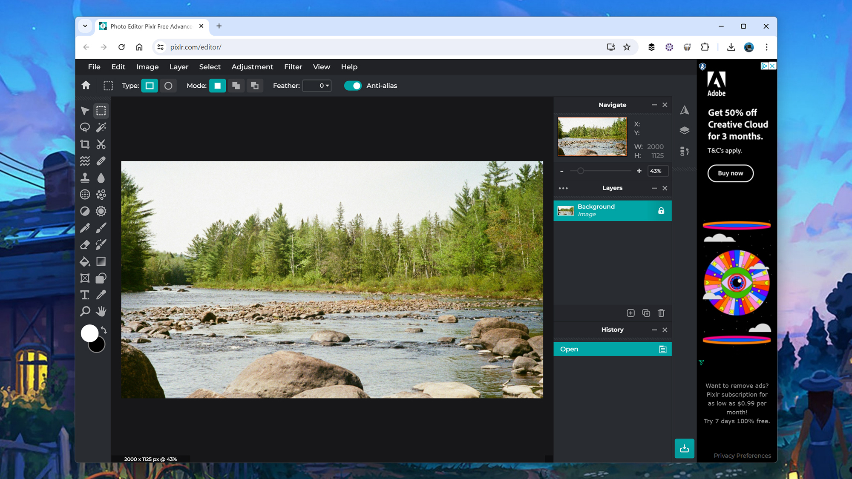Open the Adjustment menu
The height and width of the screenshot is (479, 852).
(x=252, y=67)
